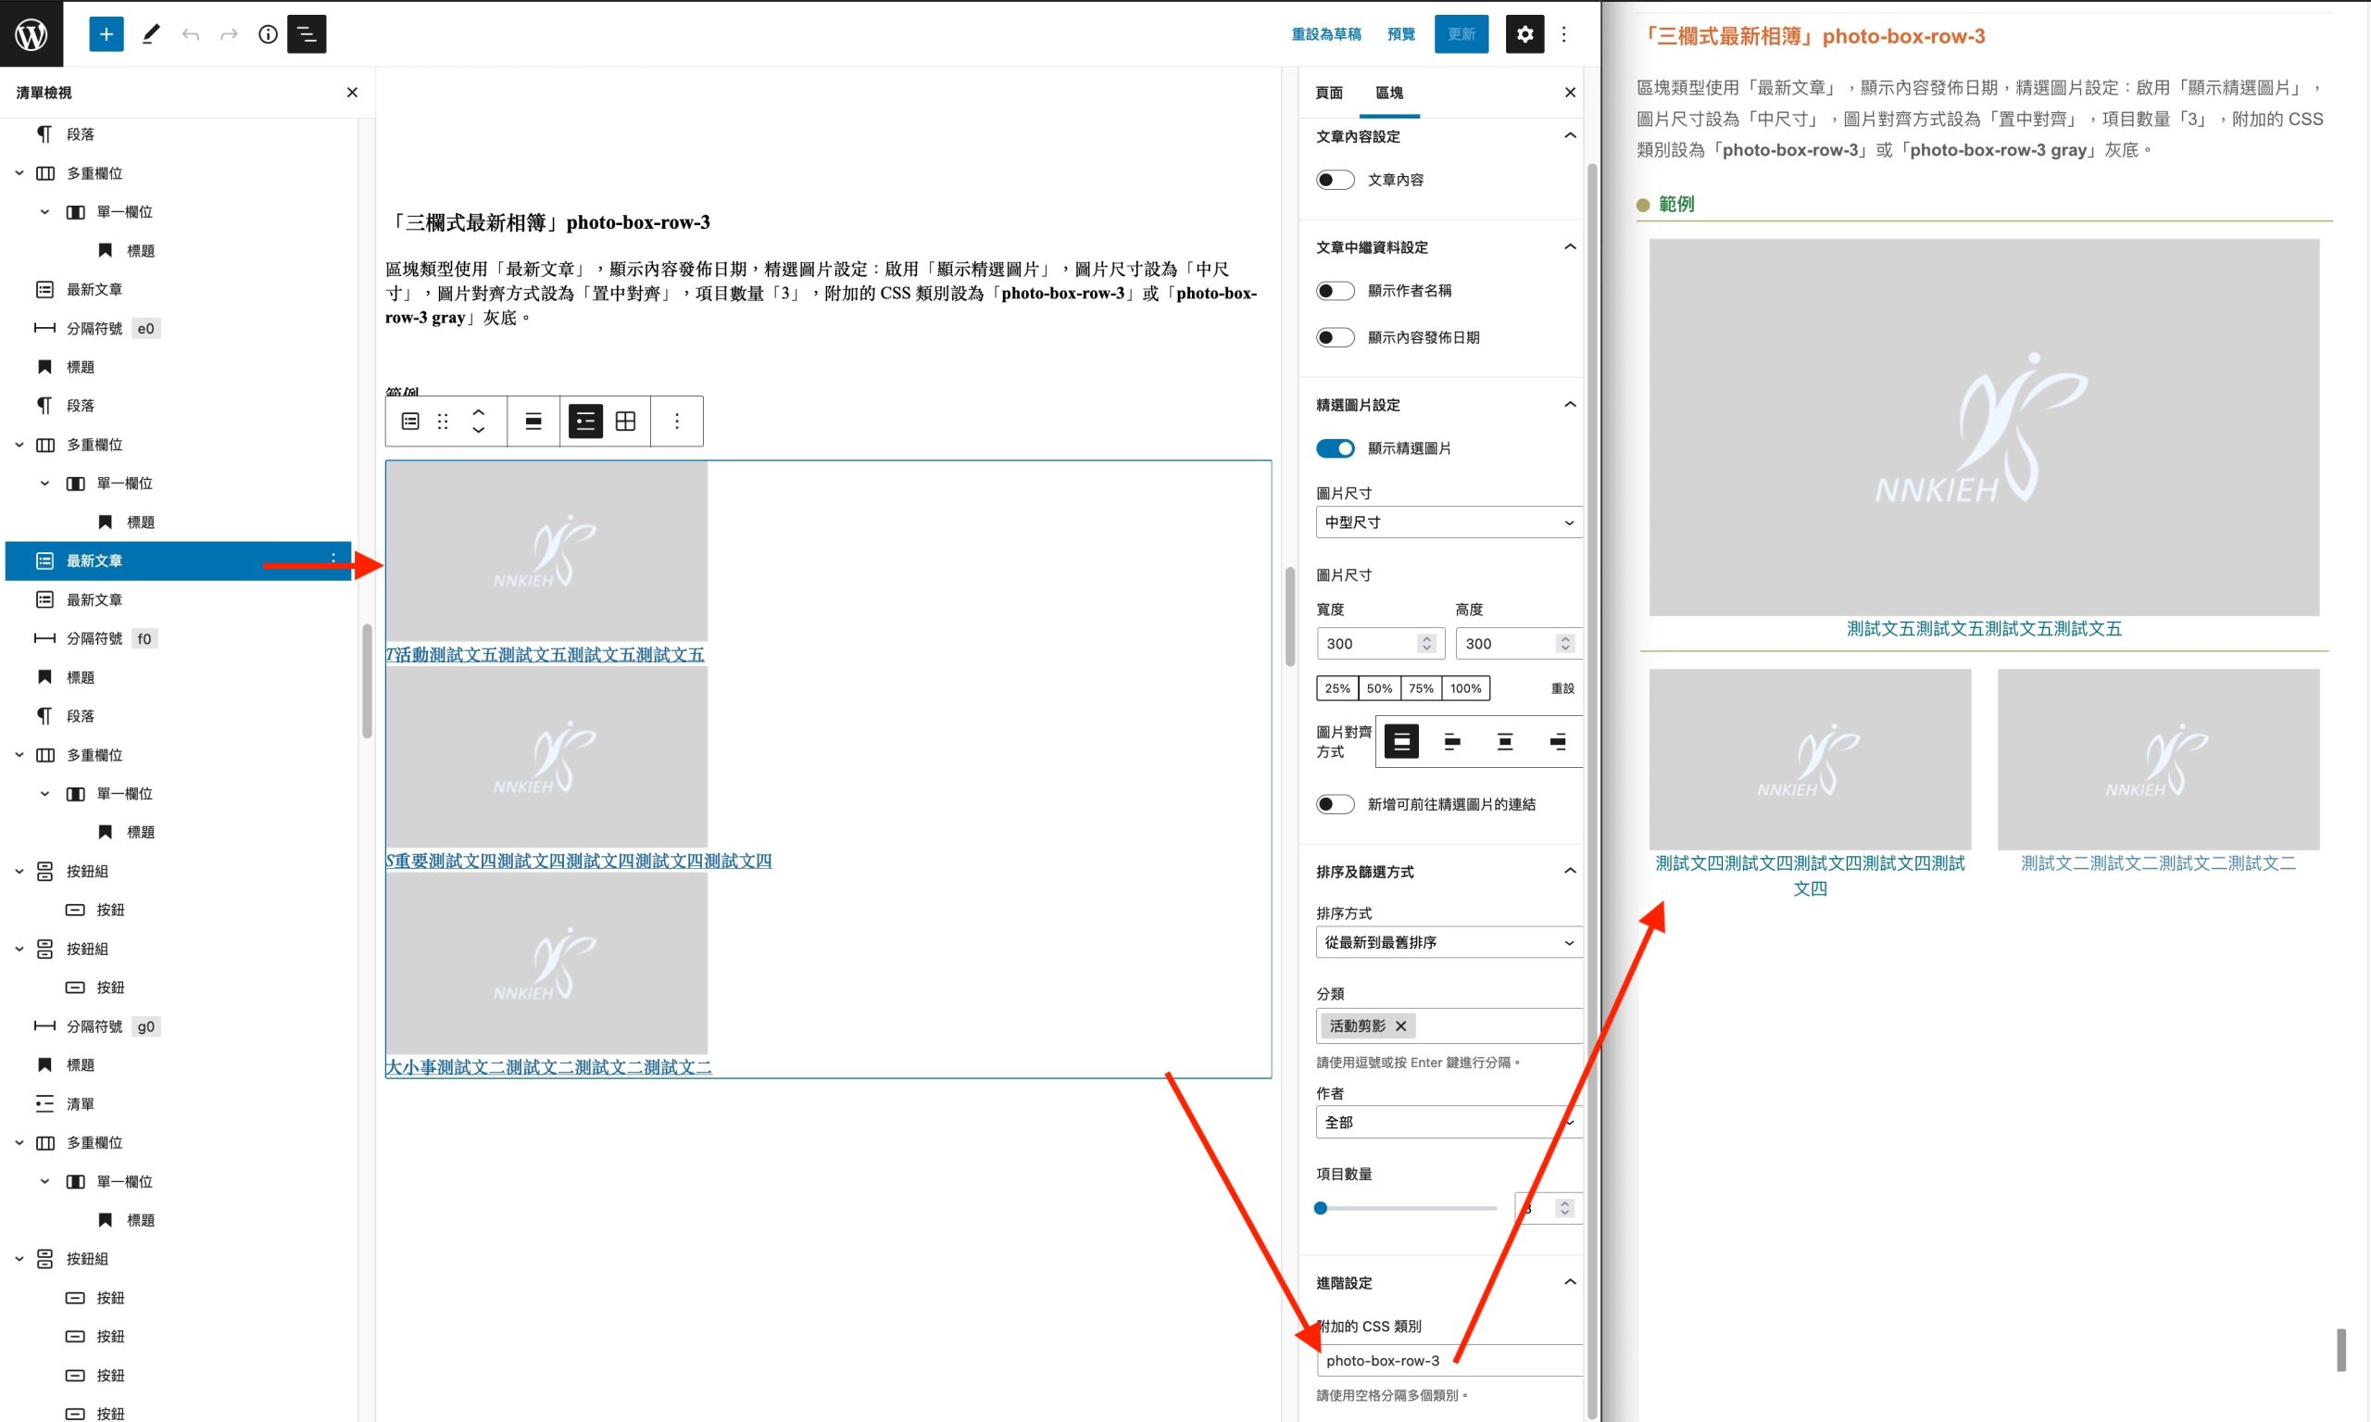Set image size to 25%
This screenshot has width=2371, height=1422.
point(1337,688)
